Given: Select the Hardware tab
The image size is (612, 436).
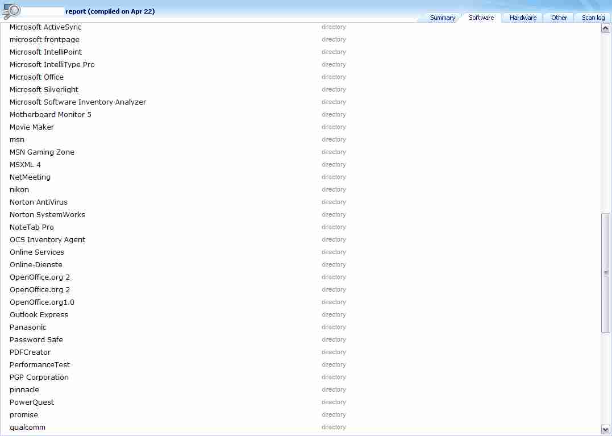Looking at the screenshot, I should click(x=523, y=18).
